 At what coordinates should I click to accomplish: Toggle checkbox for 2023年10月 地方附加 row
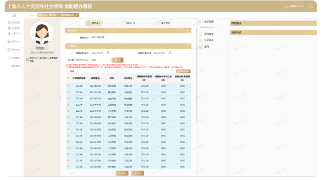[x=68, y=123]
